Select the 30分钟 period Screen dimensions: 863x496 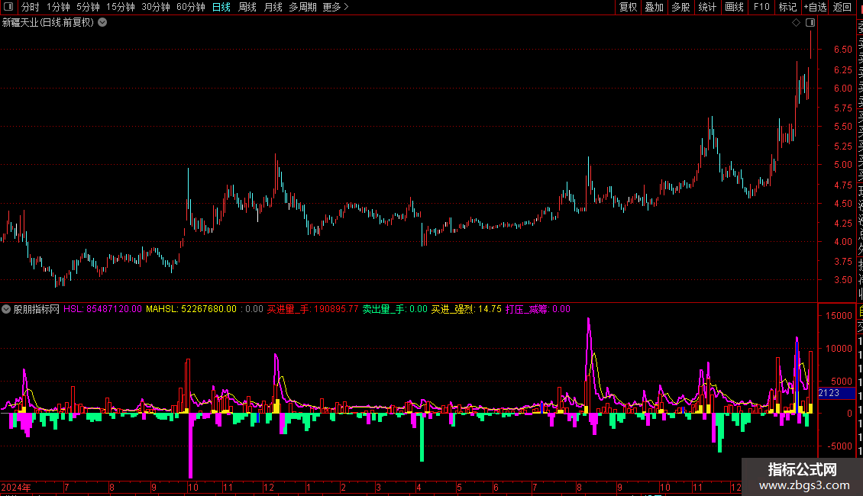pos(156,7)
